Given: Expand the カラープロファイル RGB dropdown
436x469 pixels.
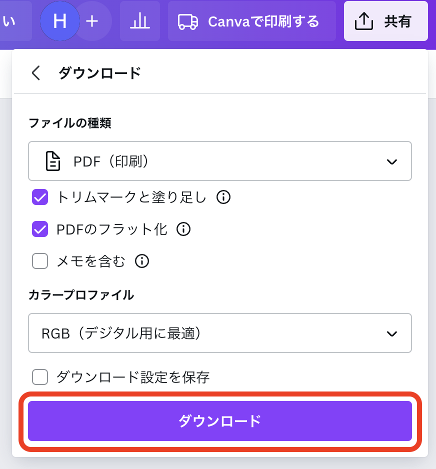Looking at the screenshot, I should (x=220, y=333).
